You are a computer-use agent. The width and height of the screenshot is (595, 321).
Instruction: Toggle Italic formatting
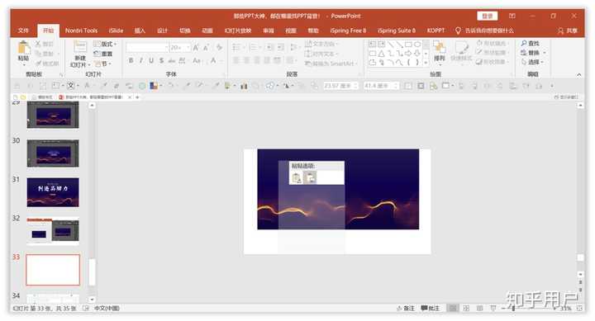141,60
